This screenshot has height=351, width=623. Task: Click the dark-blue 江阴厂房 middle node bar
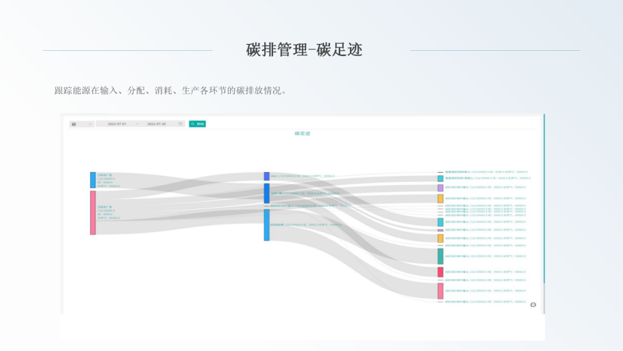(x=266, y=193)
